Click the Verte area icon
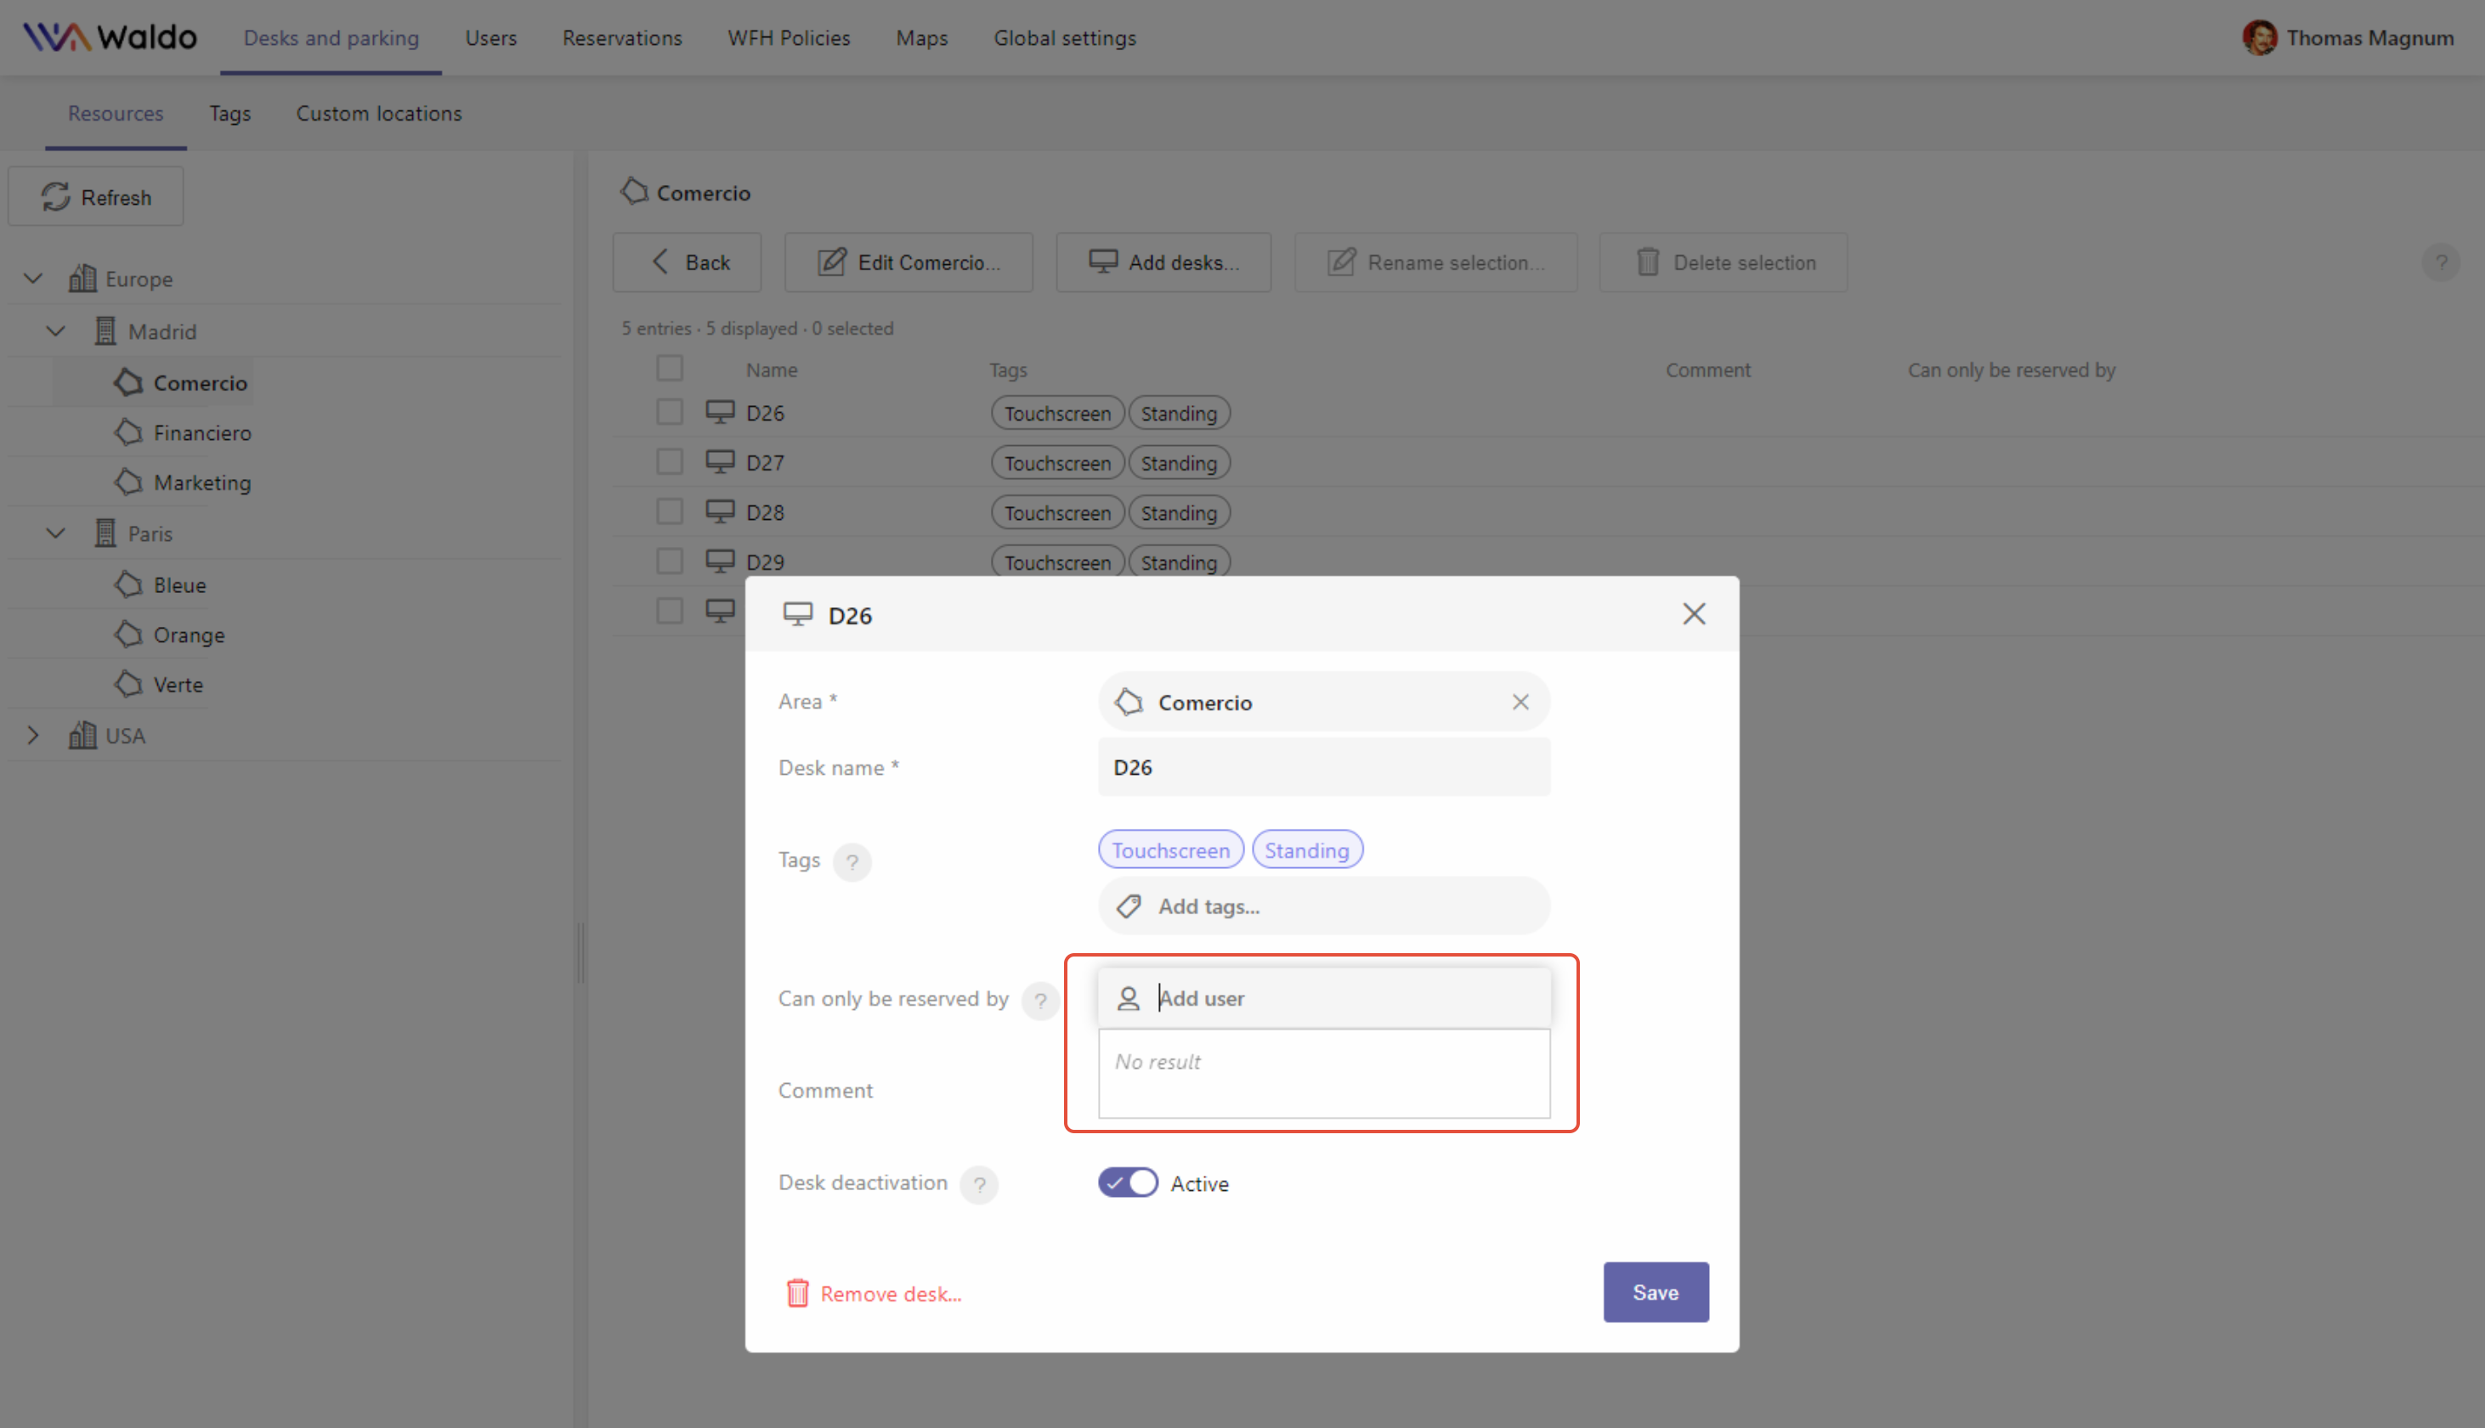The width and height of the screenshot is (2485, 1428). tap(128, 685)
